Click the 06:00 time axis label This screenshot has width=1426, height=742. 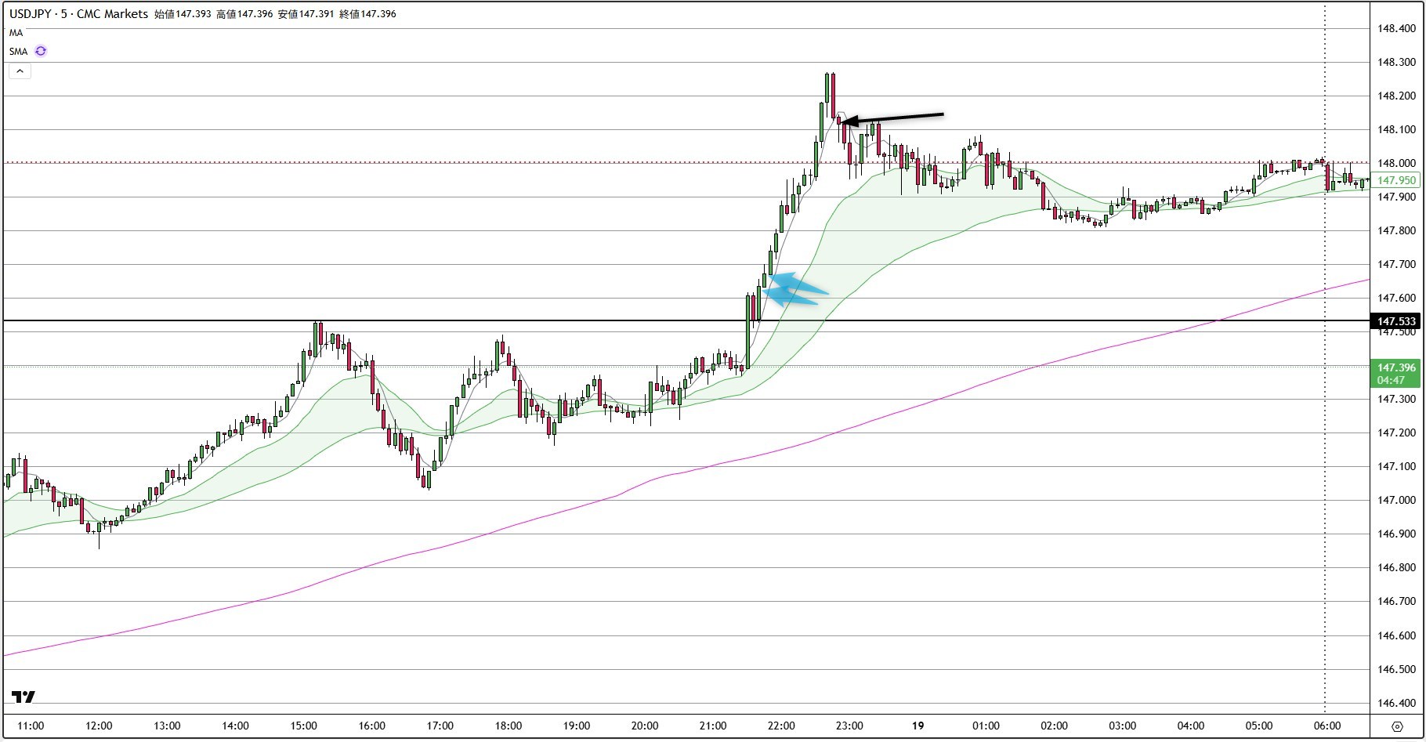[1326, 726]
